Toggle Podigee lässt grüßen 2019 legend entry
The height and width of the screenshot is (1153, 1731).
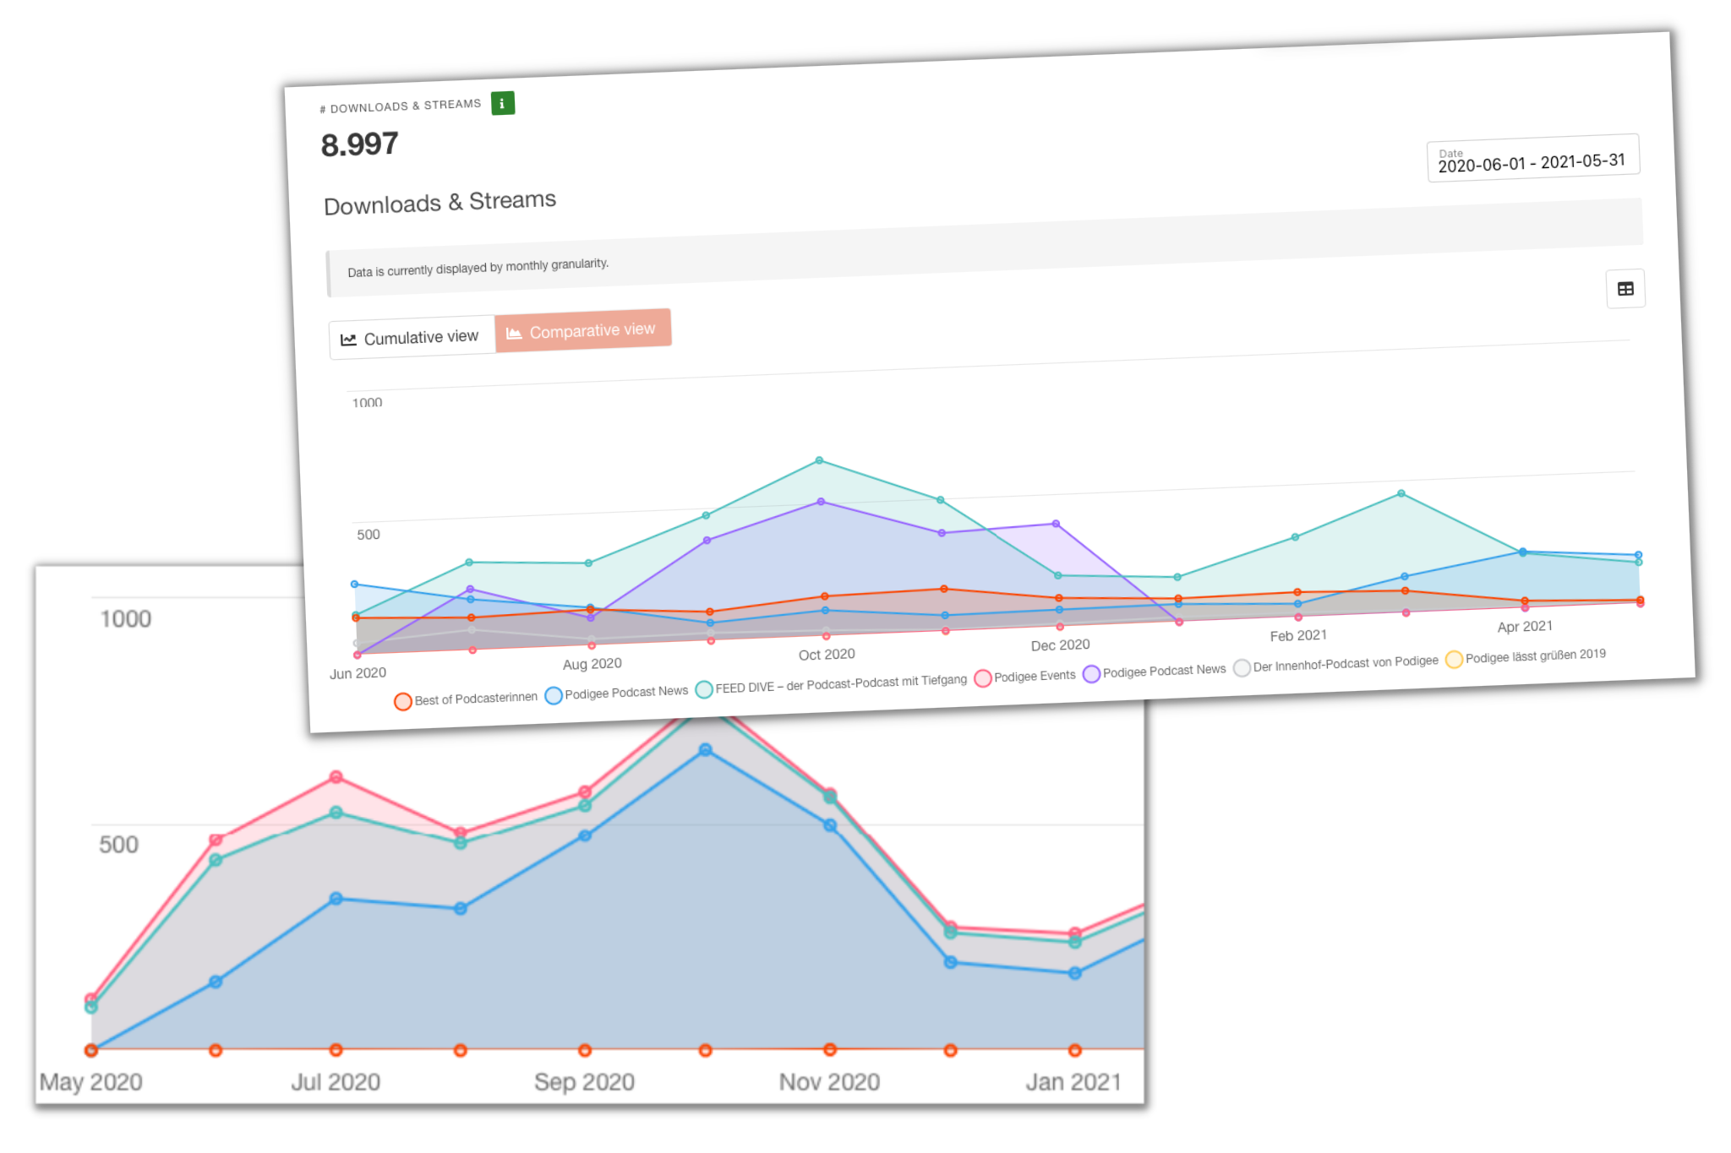click(1526, 656)
